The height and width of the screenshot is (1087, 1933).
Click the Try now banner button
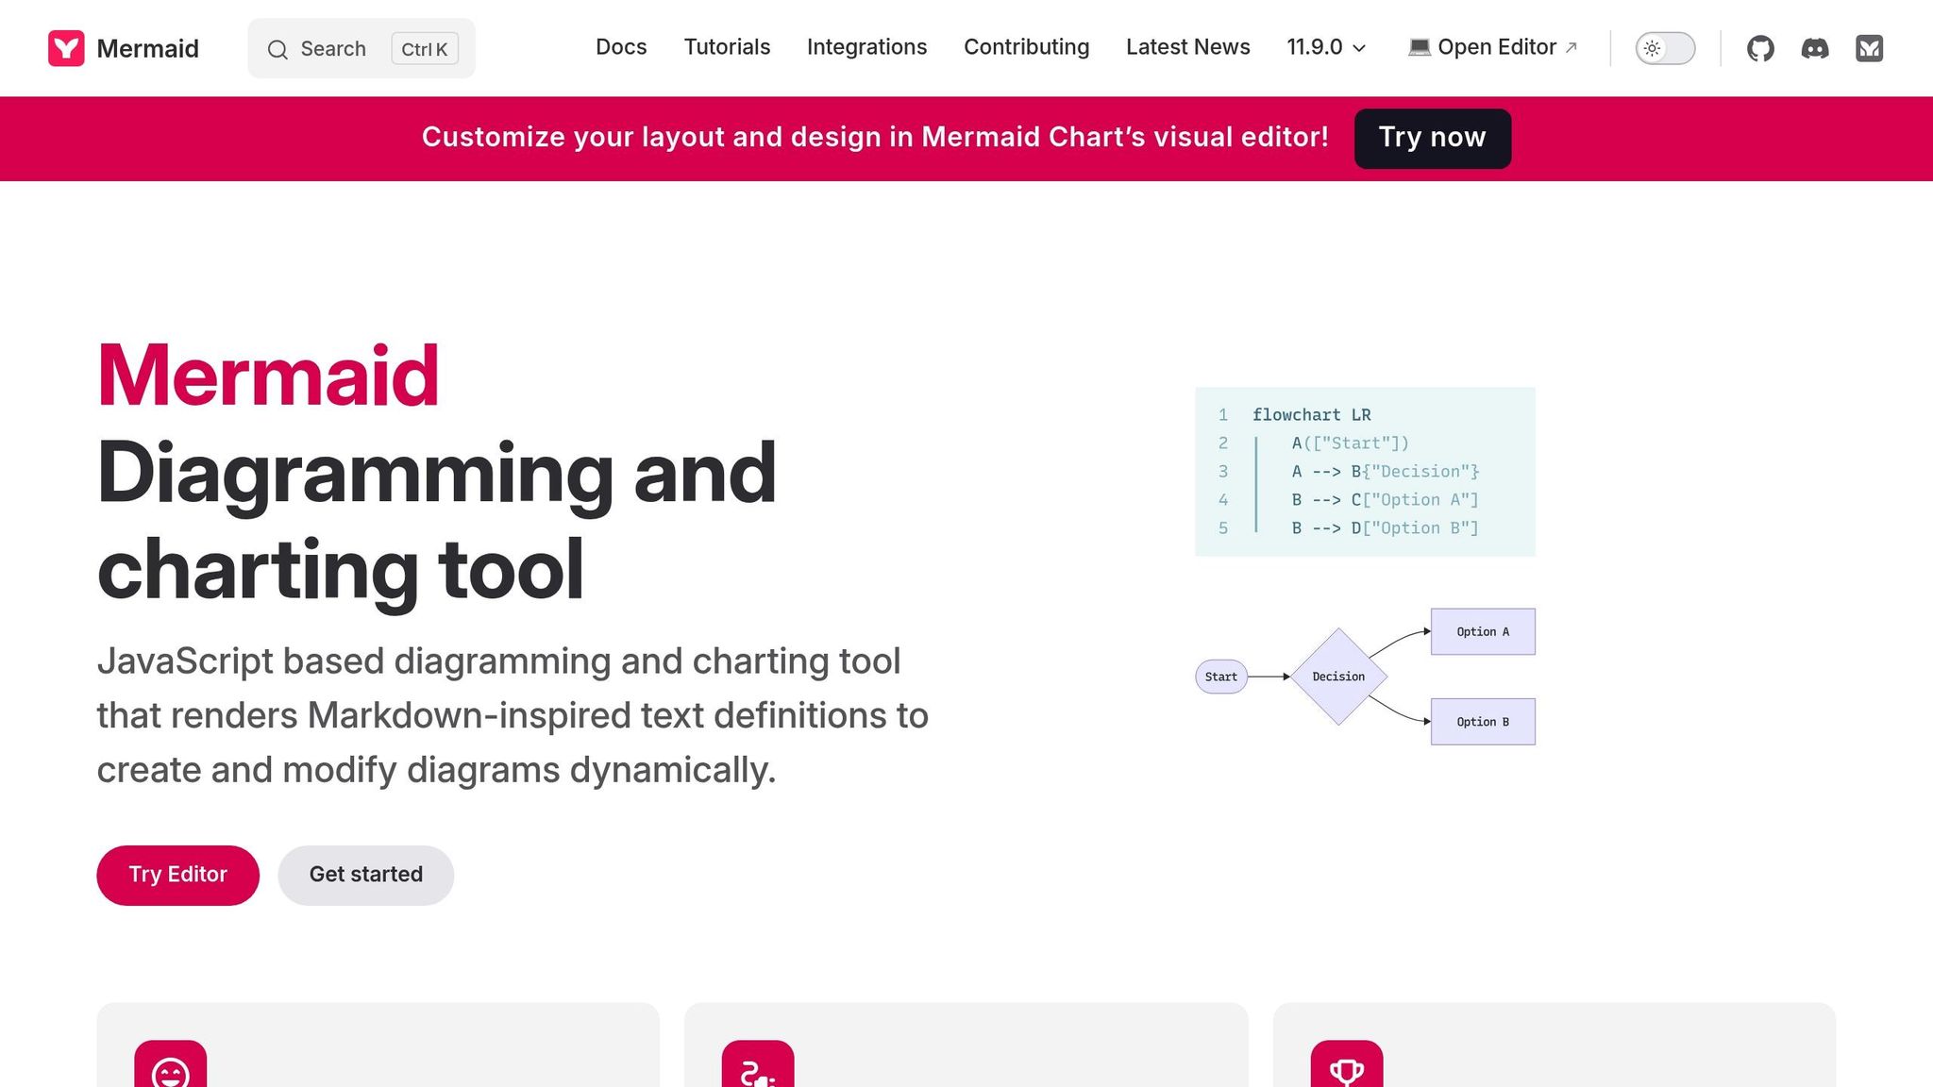point(1432,138)
